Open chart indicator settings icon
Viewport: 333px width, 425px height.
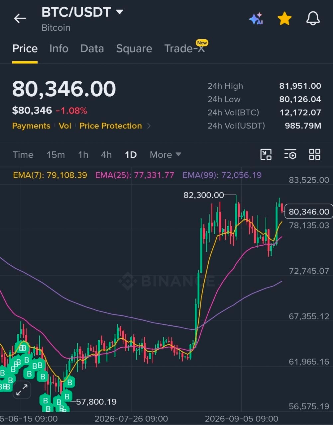tap(290, 154)
